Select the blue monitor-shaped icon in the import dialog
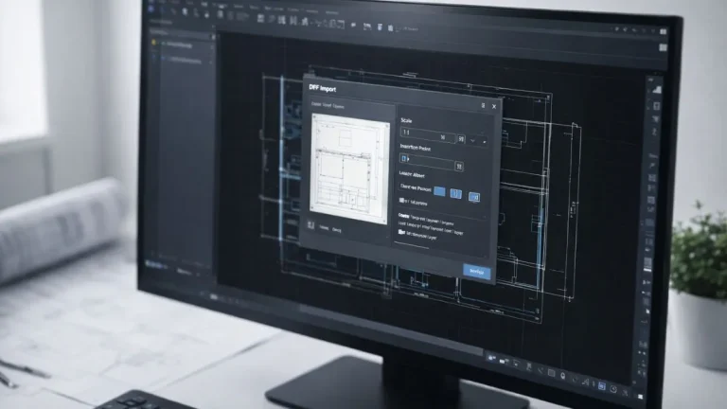 [474, 197]
